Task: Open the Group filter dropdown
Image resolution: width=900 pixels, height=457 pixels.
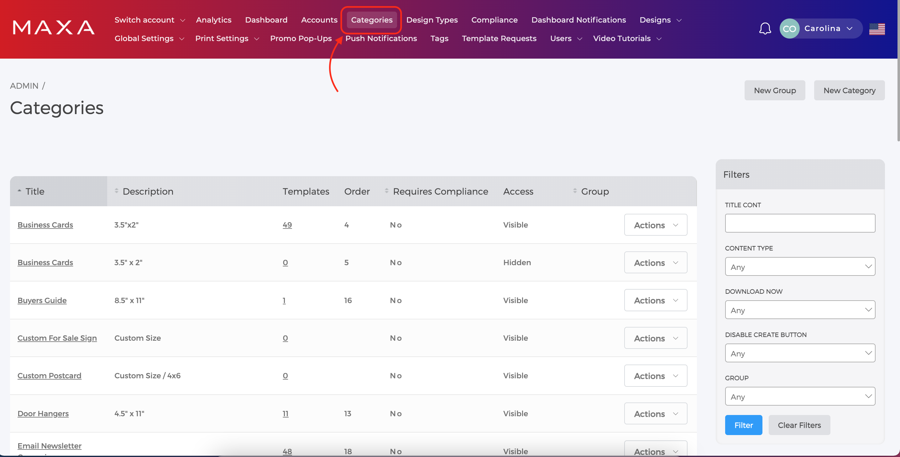Action: pyautogui.click(x=800, y=396)
